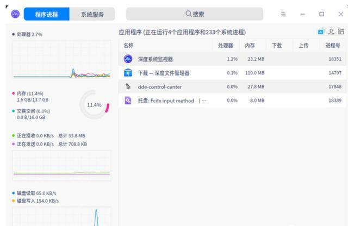Click the 11.4% memory ring gauge
Image resolution: width=348 pixels, height=226 pixels.
pyautogui.click(x=94, y=104)
